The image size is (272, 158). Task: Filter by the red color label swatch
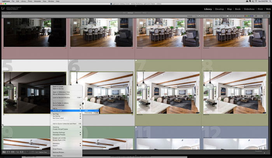click(x=245, y=16)
